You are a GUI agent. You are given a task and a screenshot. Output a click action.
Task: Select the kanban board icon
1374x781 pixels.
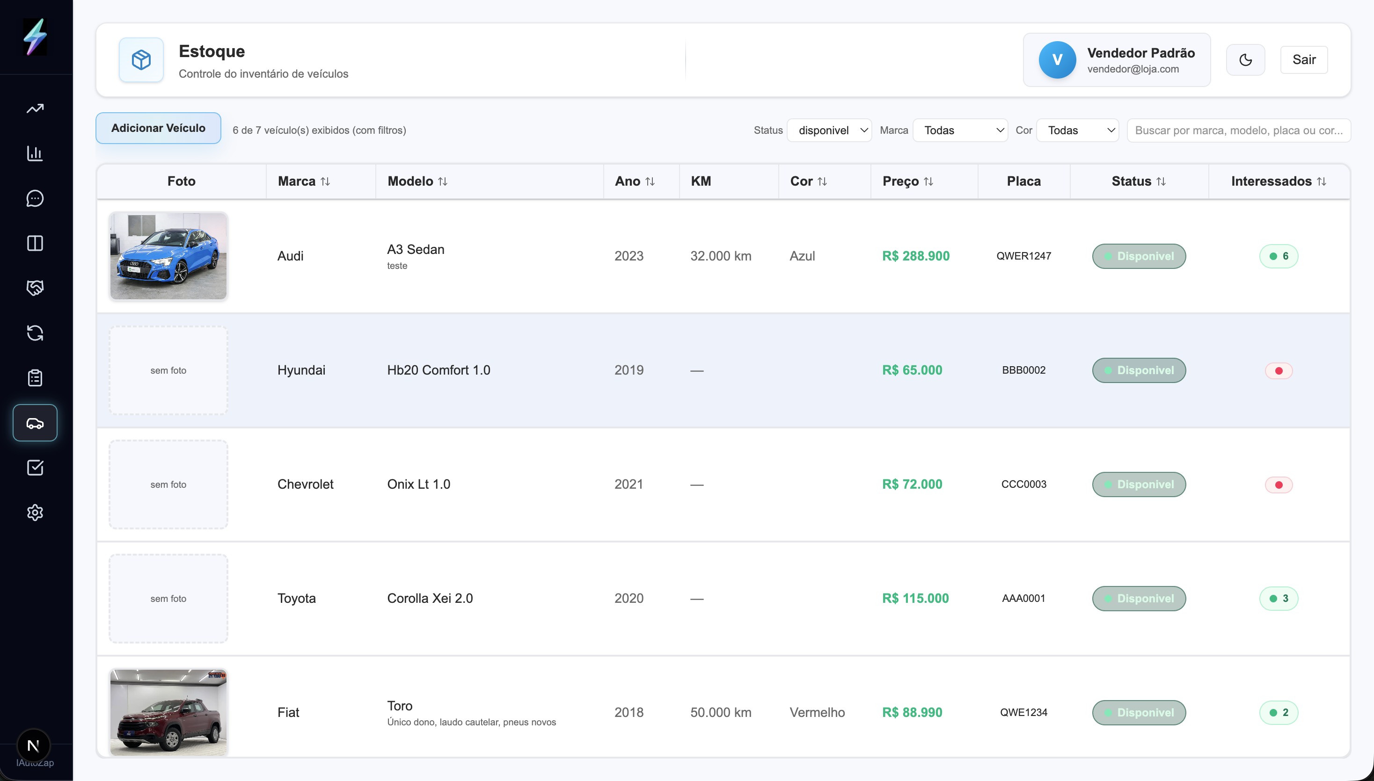click(35, 244)
